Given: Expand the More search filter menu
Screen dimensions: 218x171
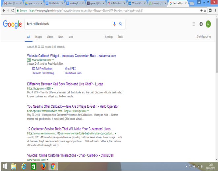Looking at the screenshot, I should 71,37.
